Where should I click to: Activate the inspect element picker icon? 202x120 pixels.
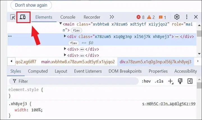pos(13,17)
